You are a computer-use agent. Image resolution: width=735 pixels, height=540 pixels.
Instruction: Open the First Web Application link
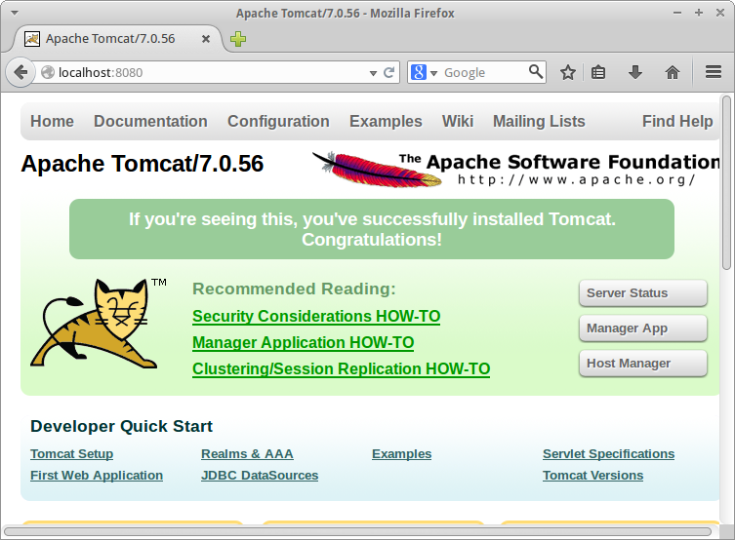coord(97,476)
